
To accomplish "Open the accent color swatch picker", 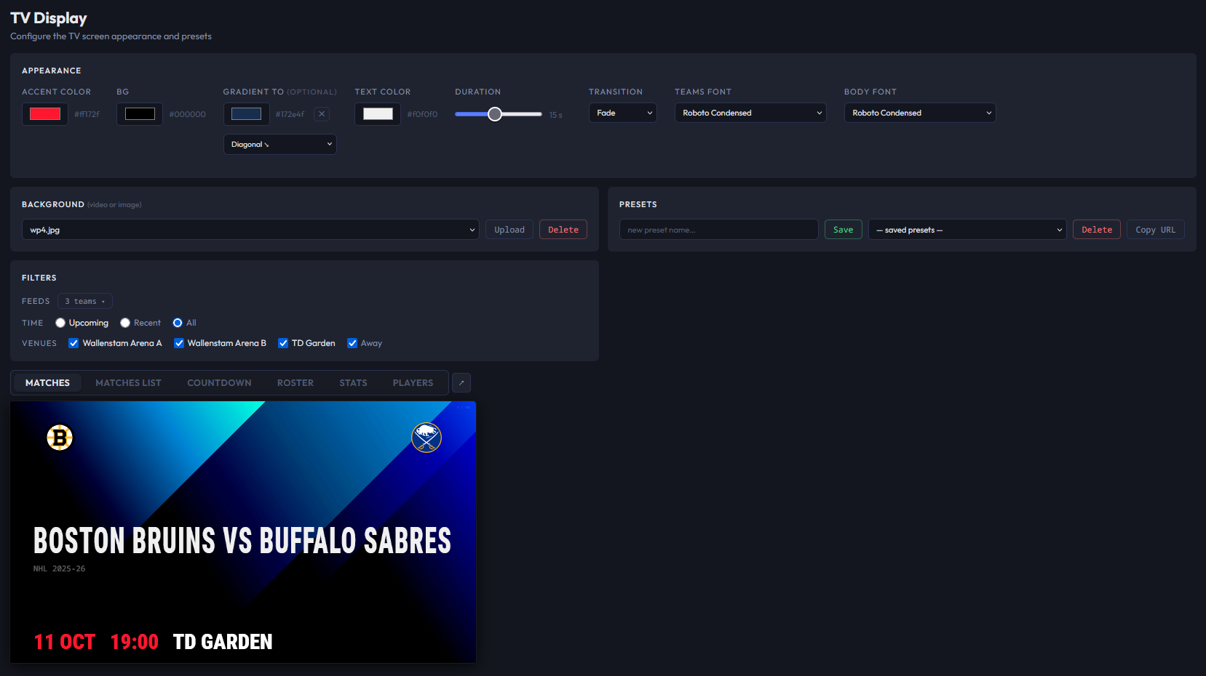I will [45, 114].
